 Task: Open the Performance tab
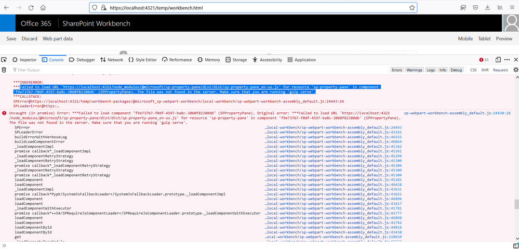(177, 60)
